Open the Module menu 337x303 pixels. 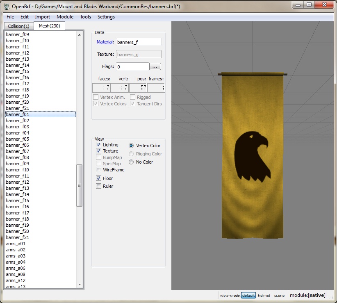pyautogui.click(x=65, y=17)
